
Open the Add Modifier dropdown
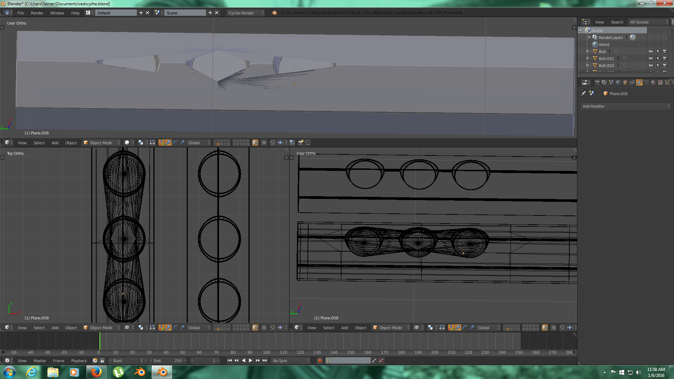coord(626,106)
